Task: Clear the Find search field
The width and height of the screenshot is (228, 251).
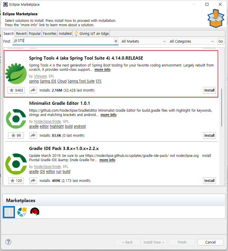Action: click(x=116, y=41)
